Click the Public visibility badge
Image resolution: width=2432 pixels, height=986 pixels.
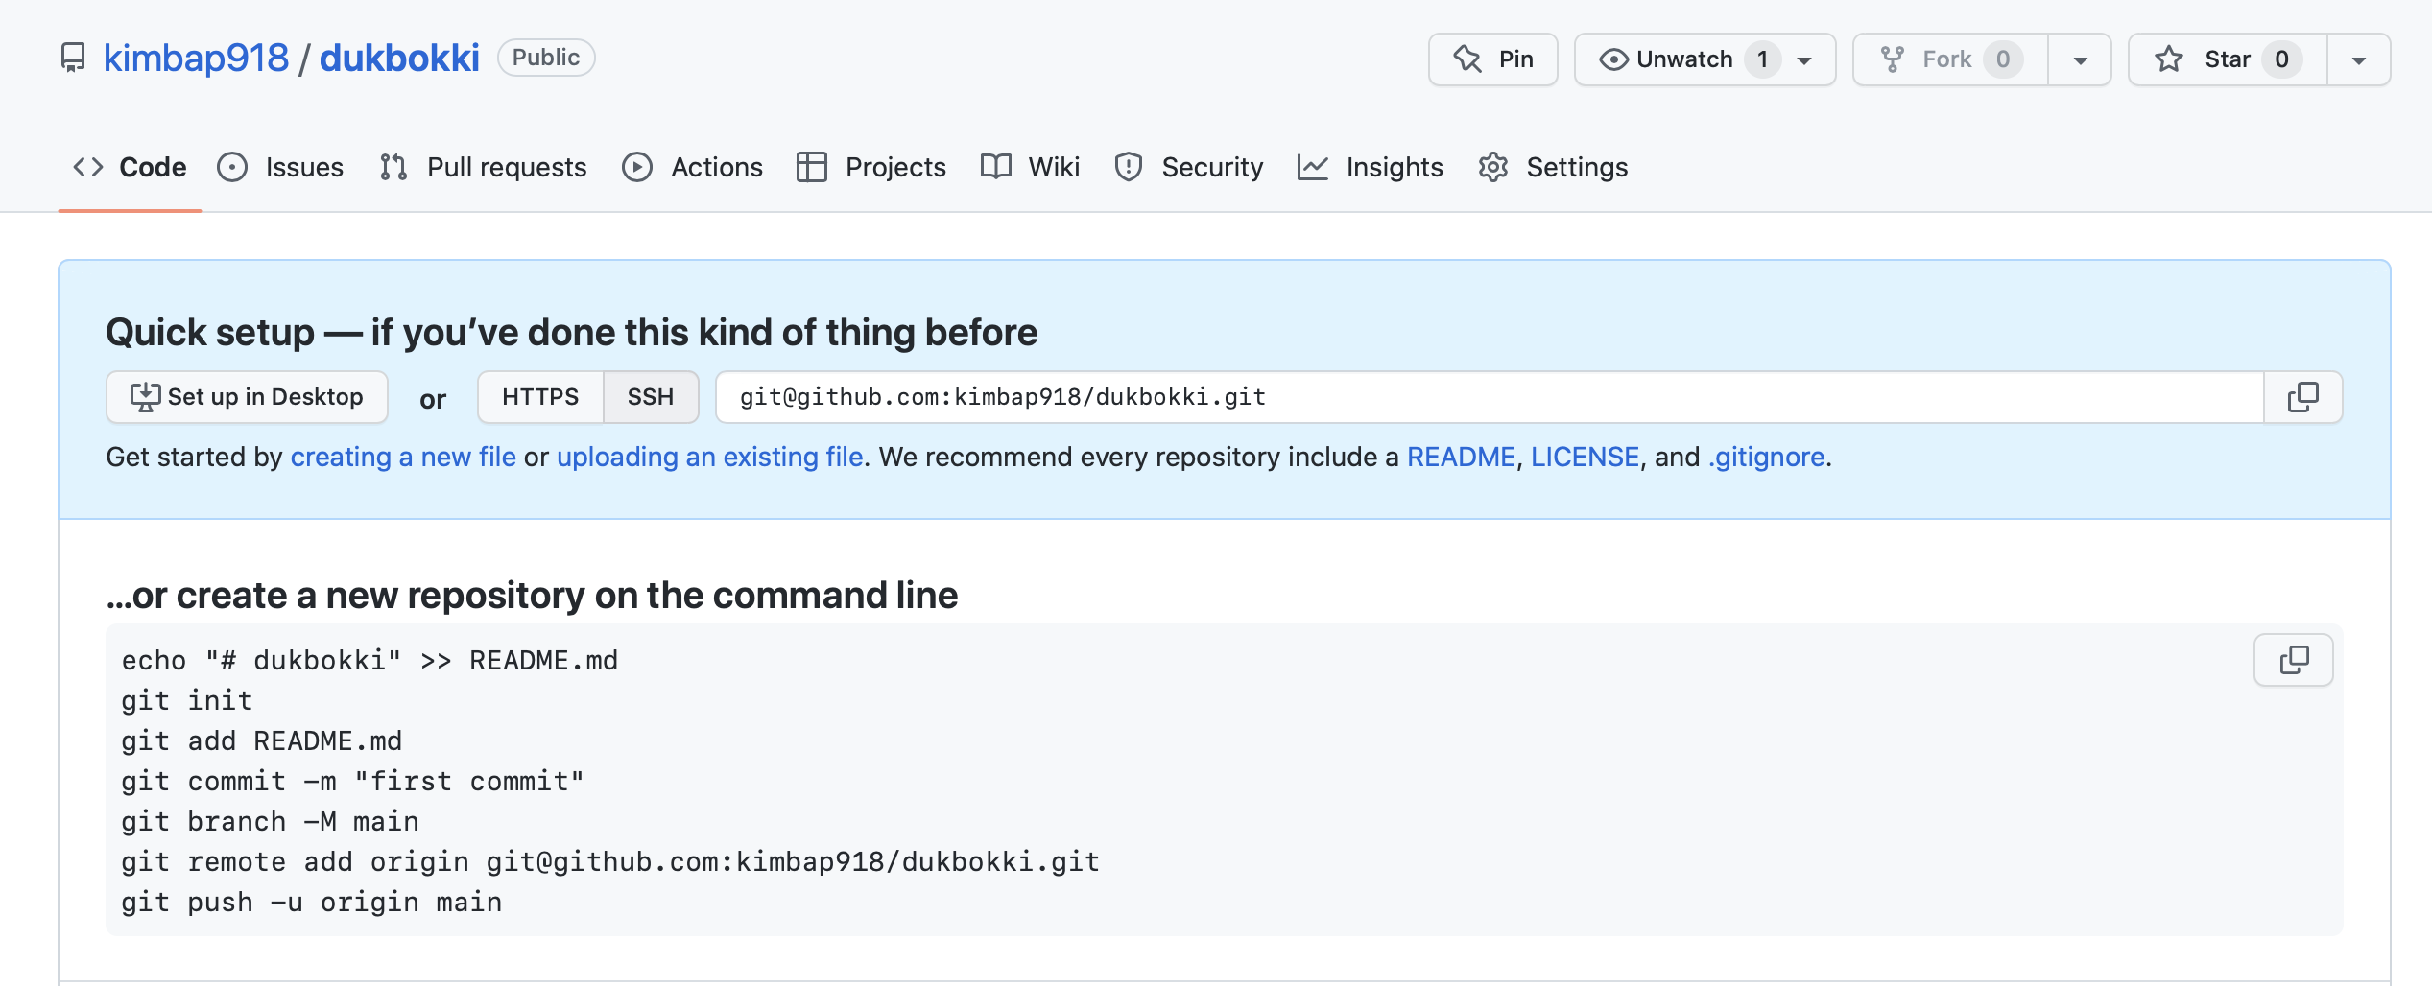546,58
